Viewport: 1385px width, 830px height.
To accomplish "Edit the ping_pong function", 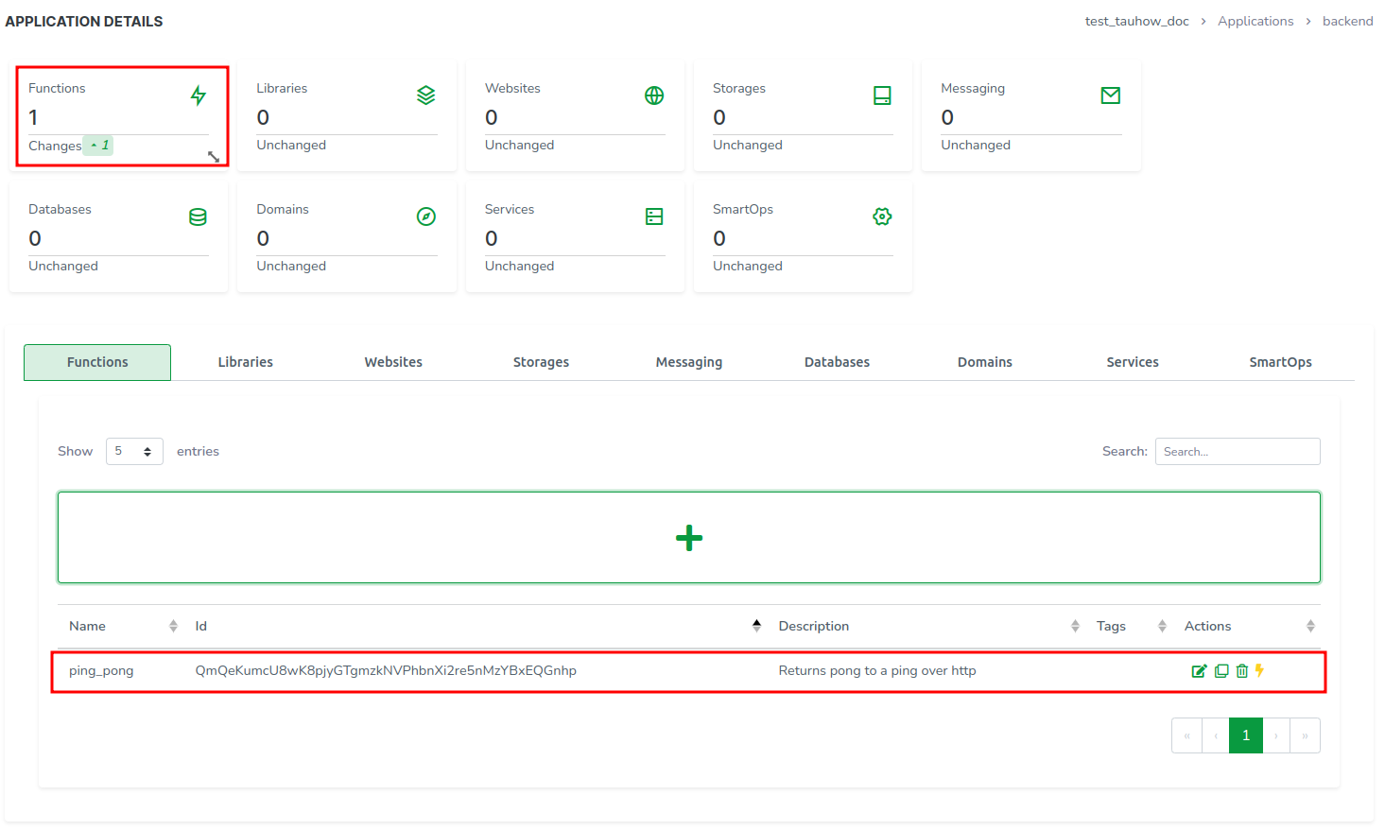I will 1199,671.
